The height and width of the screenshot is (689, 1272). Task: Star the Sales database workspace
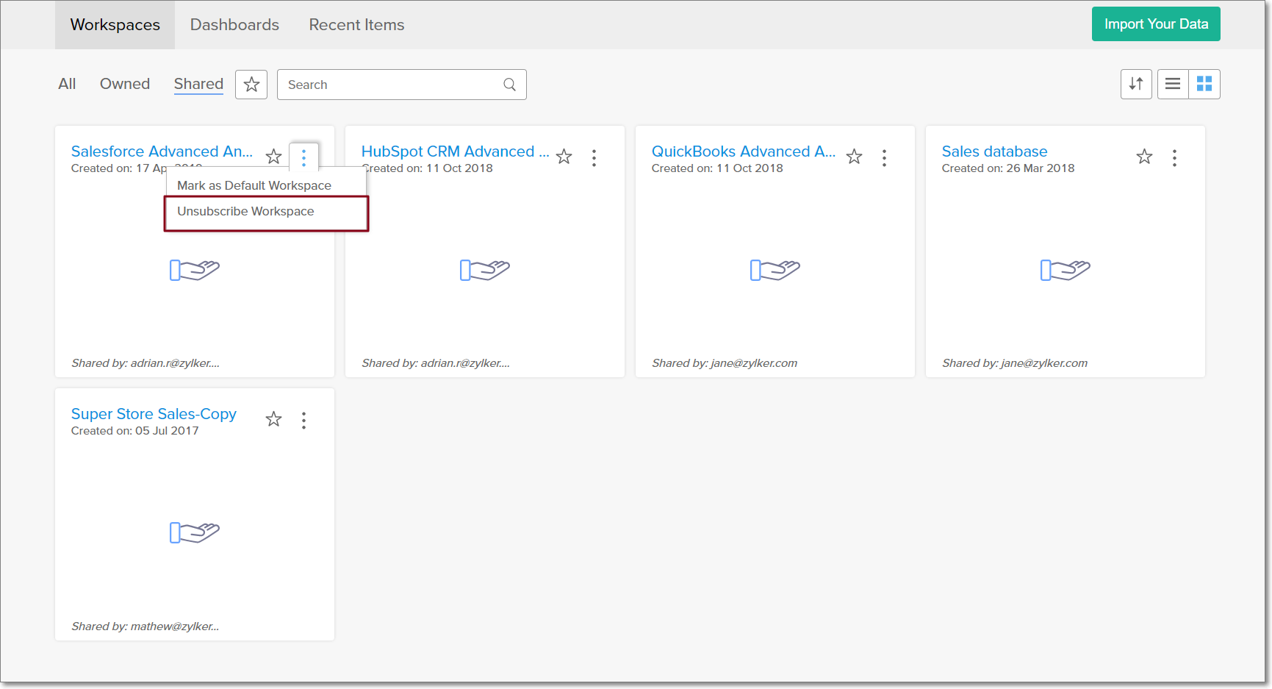pyautogui.click(x=1144, y=157)
